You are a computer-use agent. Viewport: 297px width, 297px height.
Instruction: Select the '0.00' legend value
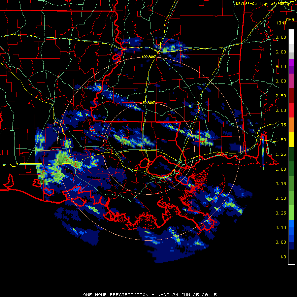[281, 242]
